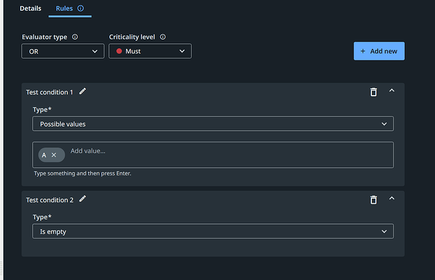
Task: Edit the Test condition 2 name
Action: click(x=83, y=199)
